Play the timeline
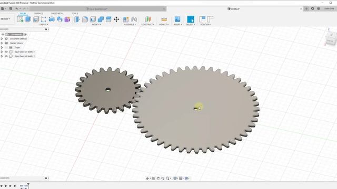Screen dimensions: 337x189 coord(6,186)
